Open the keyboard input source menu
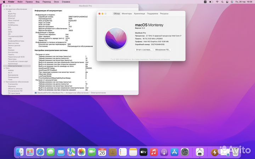Screen dimensions: 255x159 click(205, 2)
